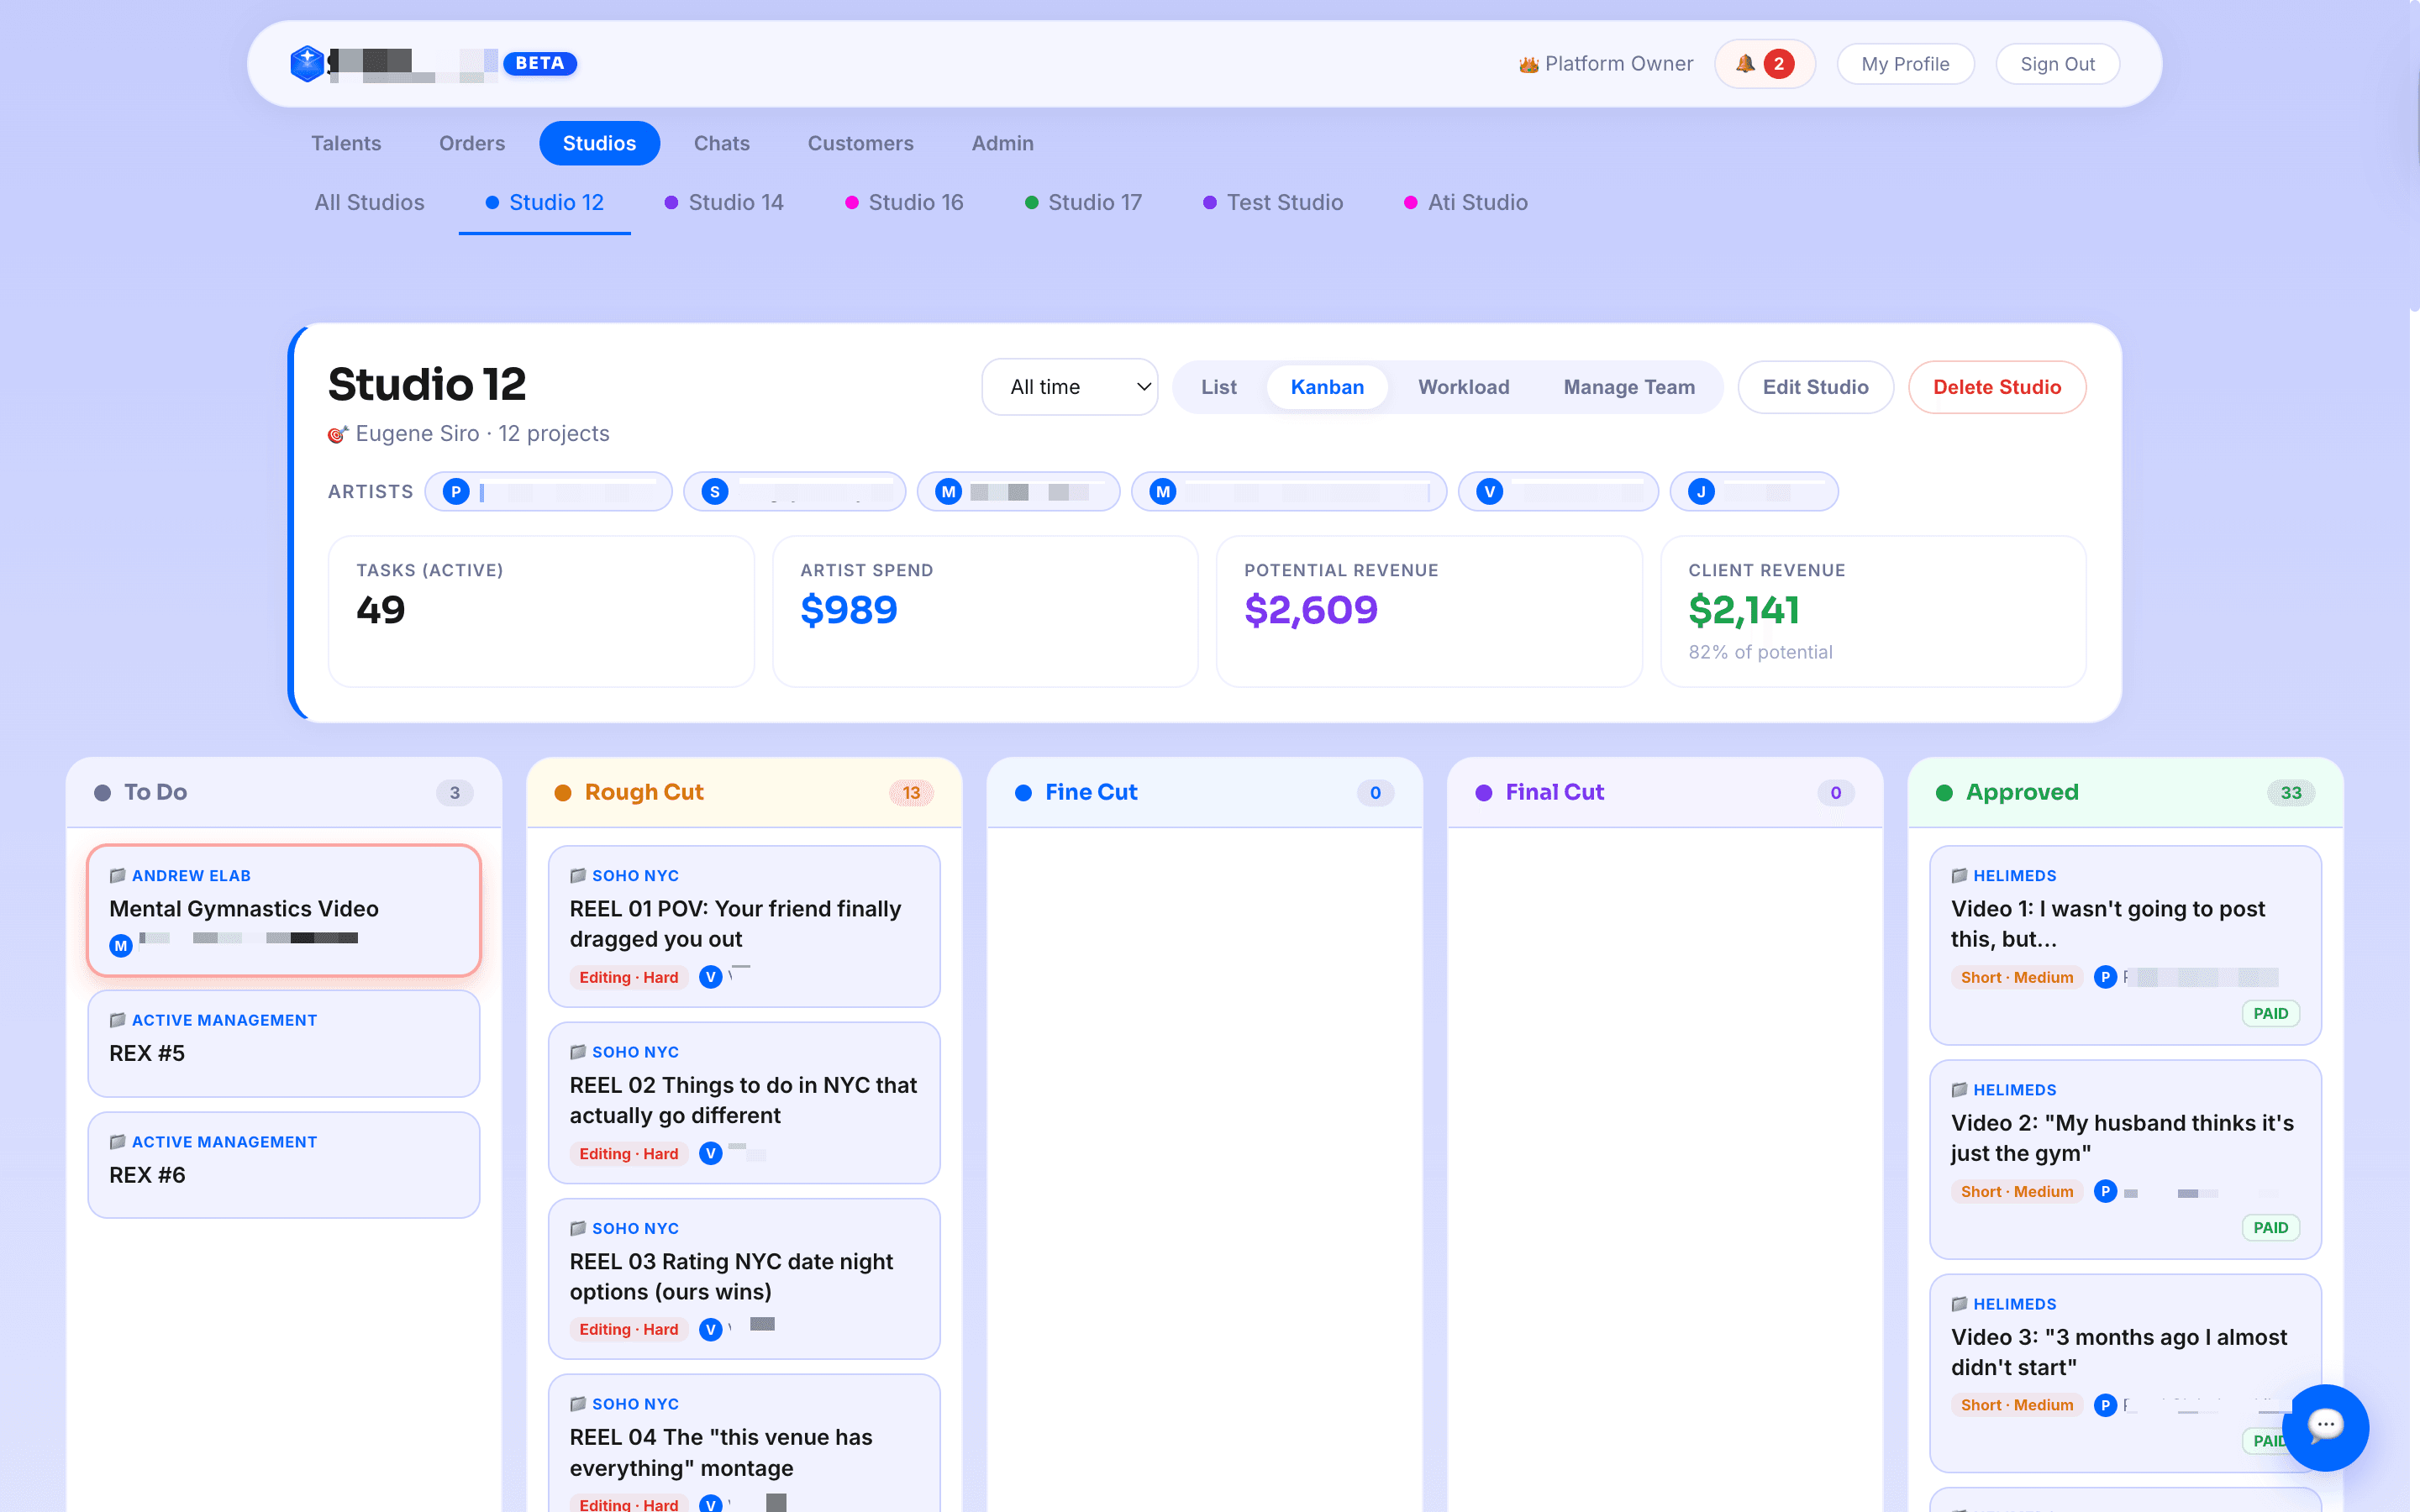
Task: Select the Studio 12 tab
Action: (545, 202)
